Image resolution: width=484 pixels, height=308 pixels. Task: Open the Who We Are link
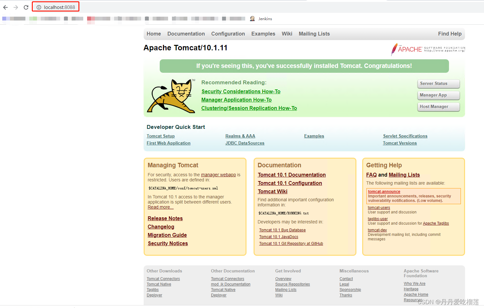pyautogui.click(x=415, y=284)
